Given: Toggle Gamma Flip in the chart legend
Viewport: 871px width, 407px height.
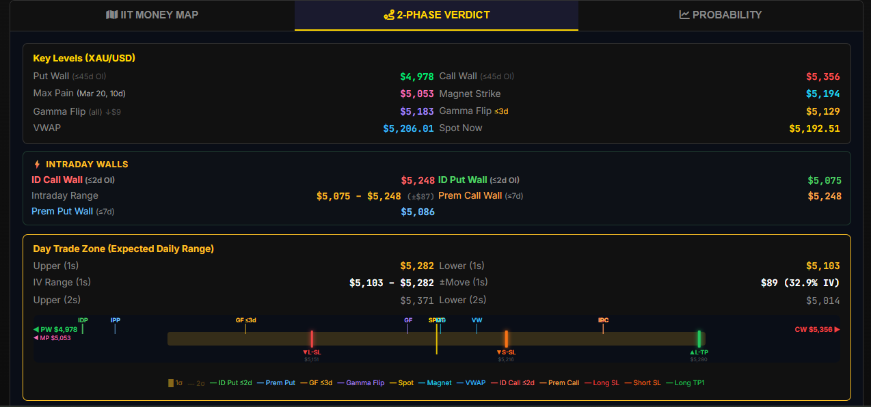Looking at the screenshot, I should pos(360,383).
